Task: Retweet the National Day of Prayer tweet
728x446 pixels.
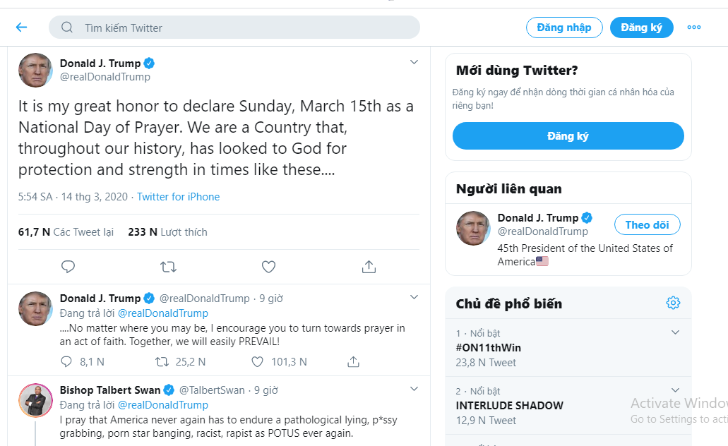Action: click(168, 267)
